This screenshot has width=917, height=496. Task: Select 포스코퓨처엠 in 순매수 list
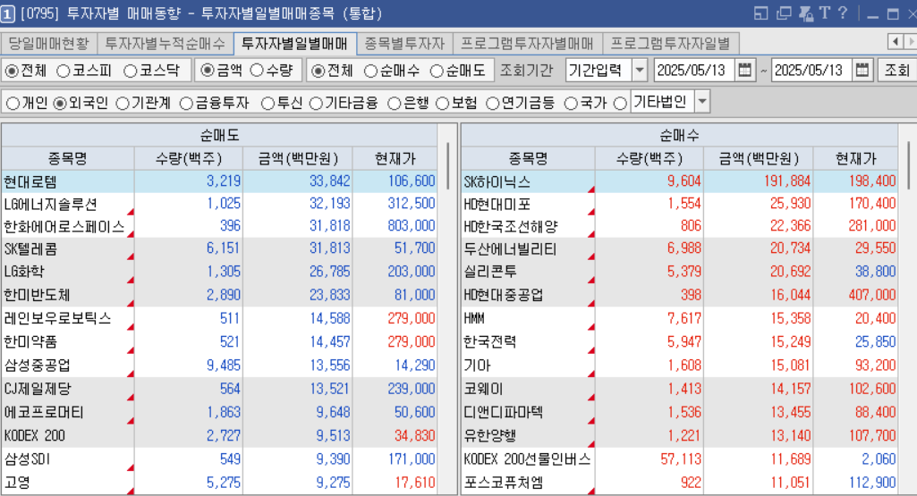[504, 483]
